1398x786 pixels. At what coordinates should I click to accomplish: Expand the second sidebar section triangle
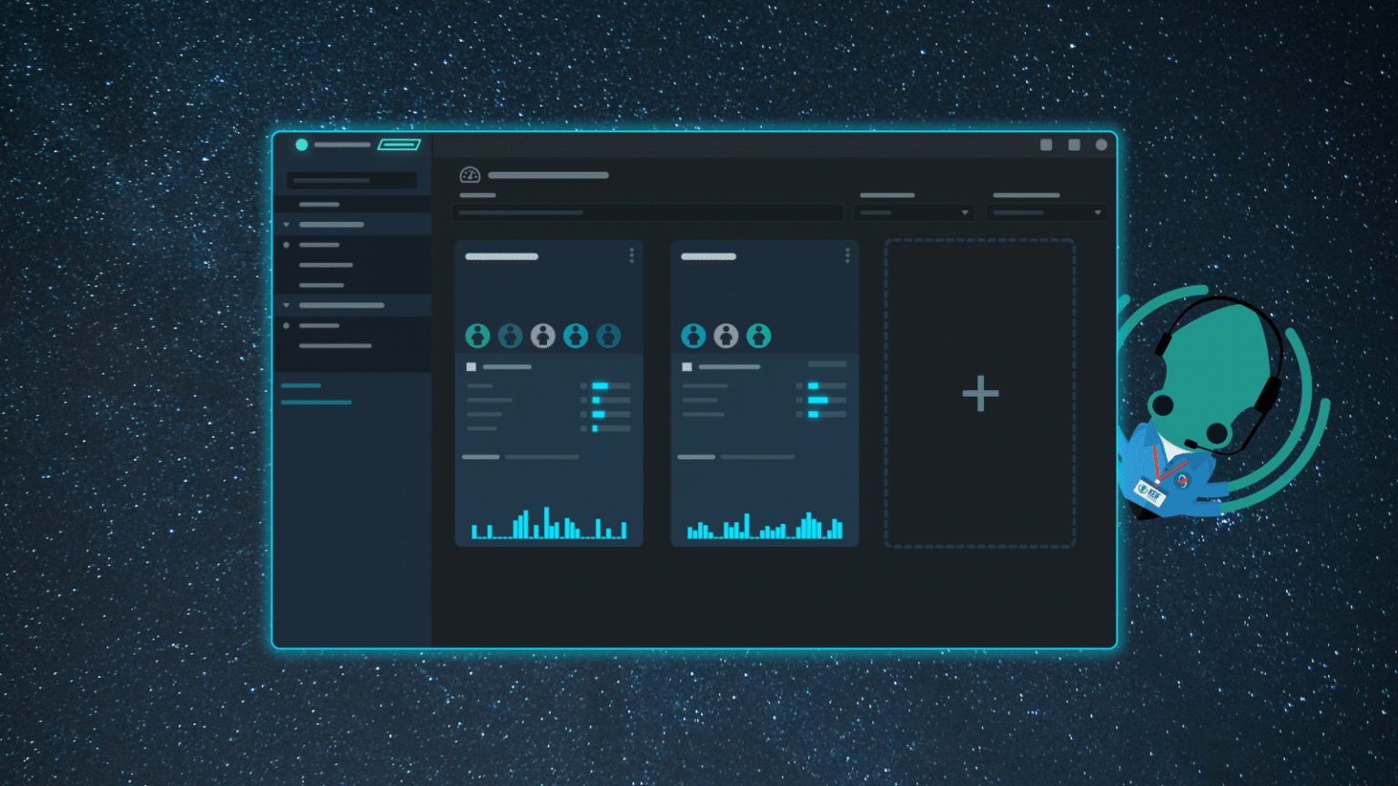[x=287, y=305]
